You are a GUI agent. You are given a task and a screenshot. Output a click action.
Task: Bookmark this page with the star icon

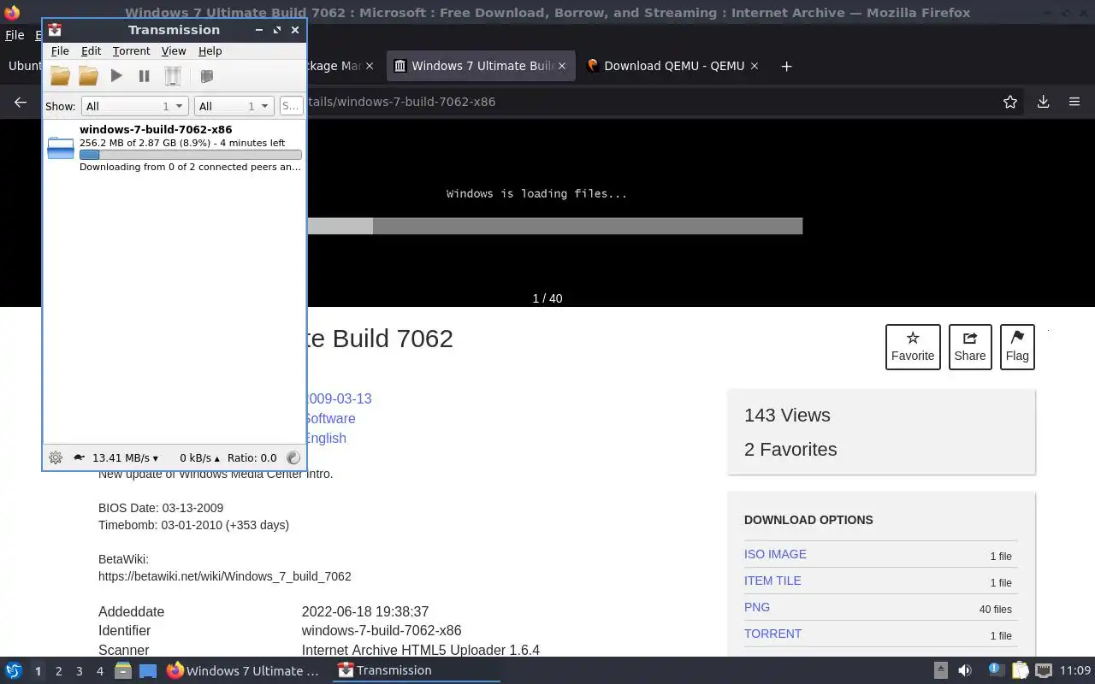1010,102
